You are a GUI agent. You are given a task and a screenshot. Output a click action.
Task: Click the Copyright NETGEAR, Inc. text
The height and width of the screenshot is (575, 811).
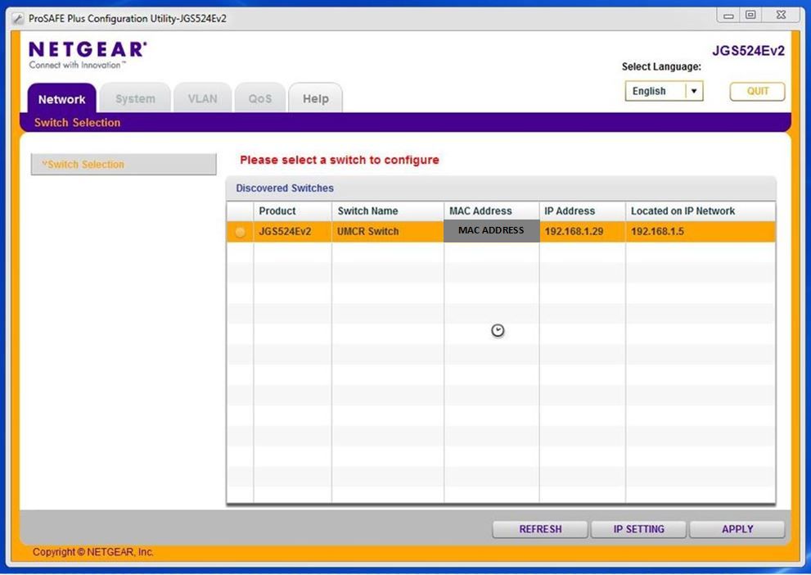[93, 552]
